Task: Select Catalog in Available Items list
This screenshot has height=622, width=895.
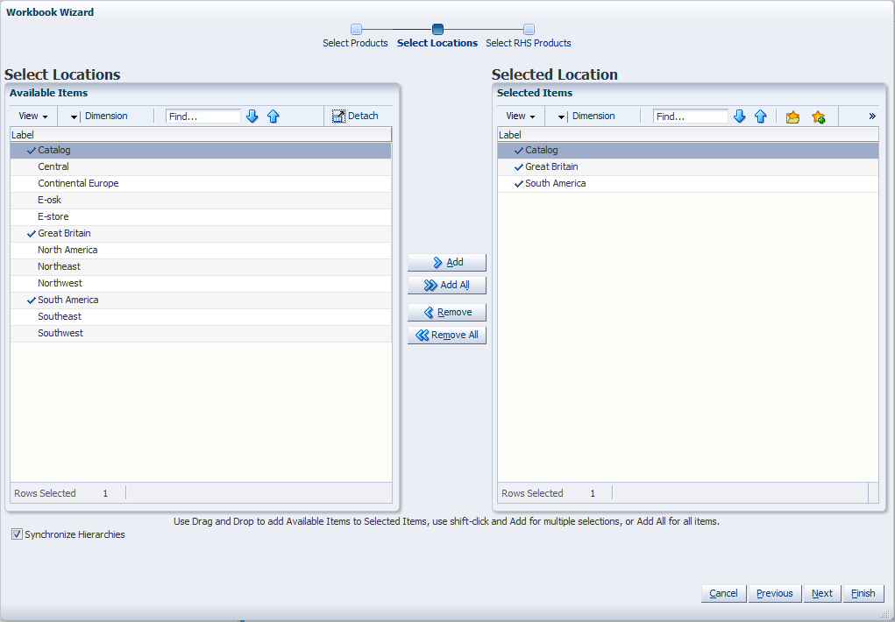Action: click(x=201, y=150)
